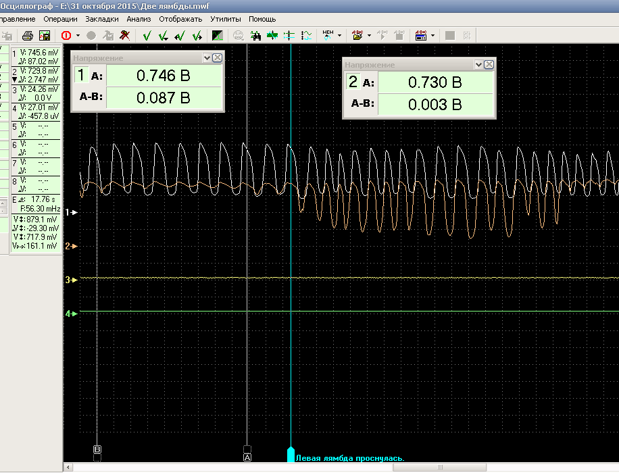Viewport: 619px width, 473px height.
Task: Click the ABC open folder icon
Action: (x=358, y=35)
